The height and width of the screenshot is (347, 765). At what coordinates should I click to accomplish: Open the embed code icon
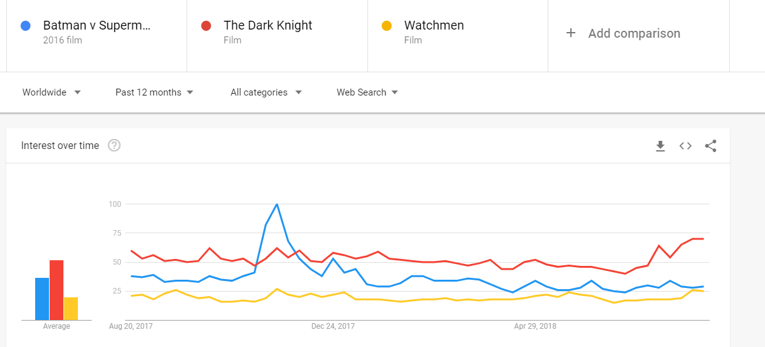click(x=685, y=146)
